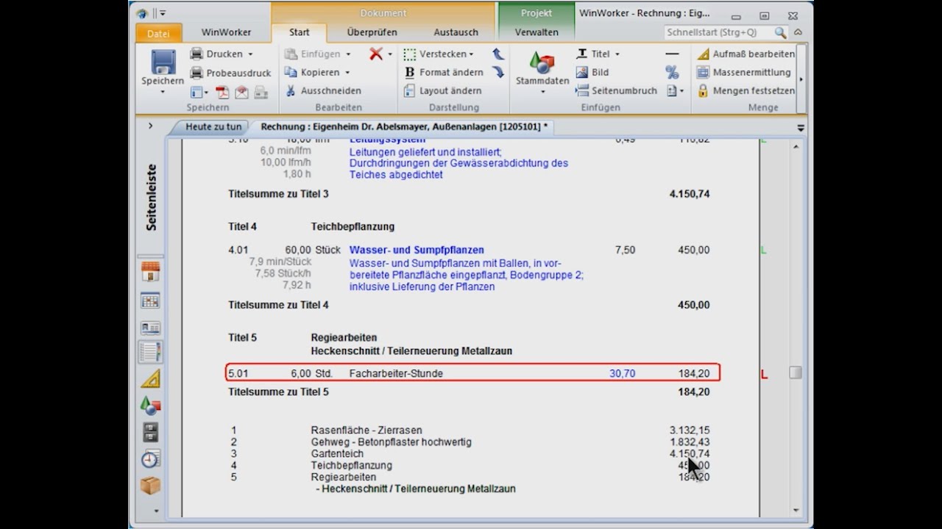Expand the ribbon overflow arrow right of Menge group
942x529 pixels.
801,79
